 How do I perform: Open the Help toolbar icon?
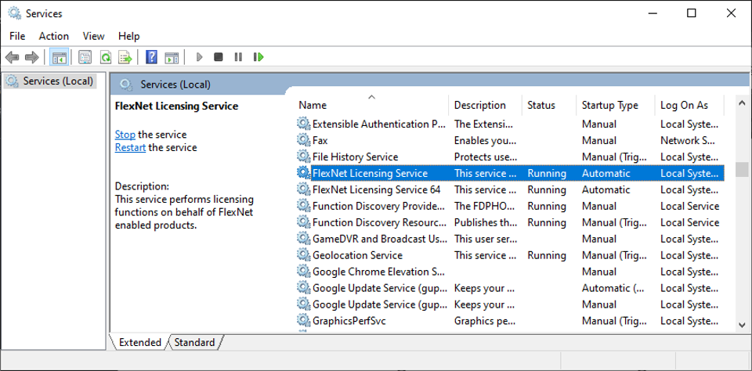tap(151, 57)
